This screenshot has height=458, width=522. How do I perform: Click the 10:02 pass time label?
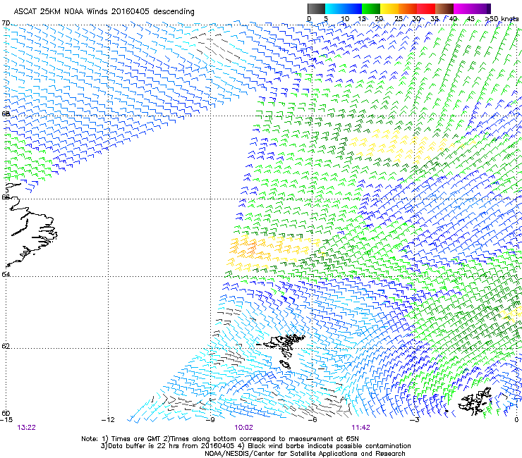pos(243,428)
